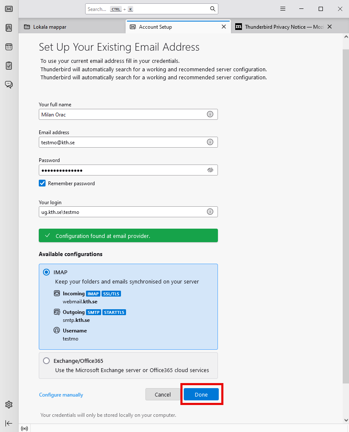Collapse the spaces toolbar

[x=9, y=423]
